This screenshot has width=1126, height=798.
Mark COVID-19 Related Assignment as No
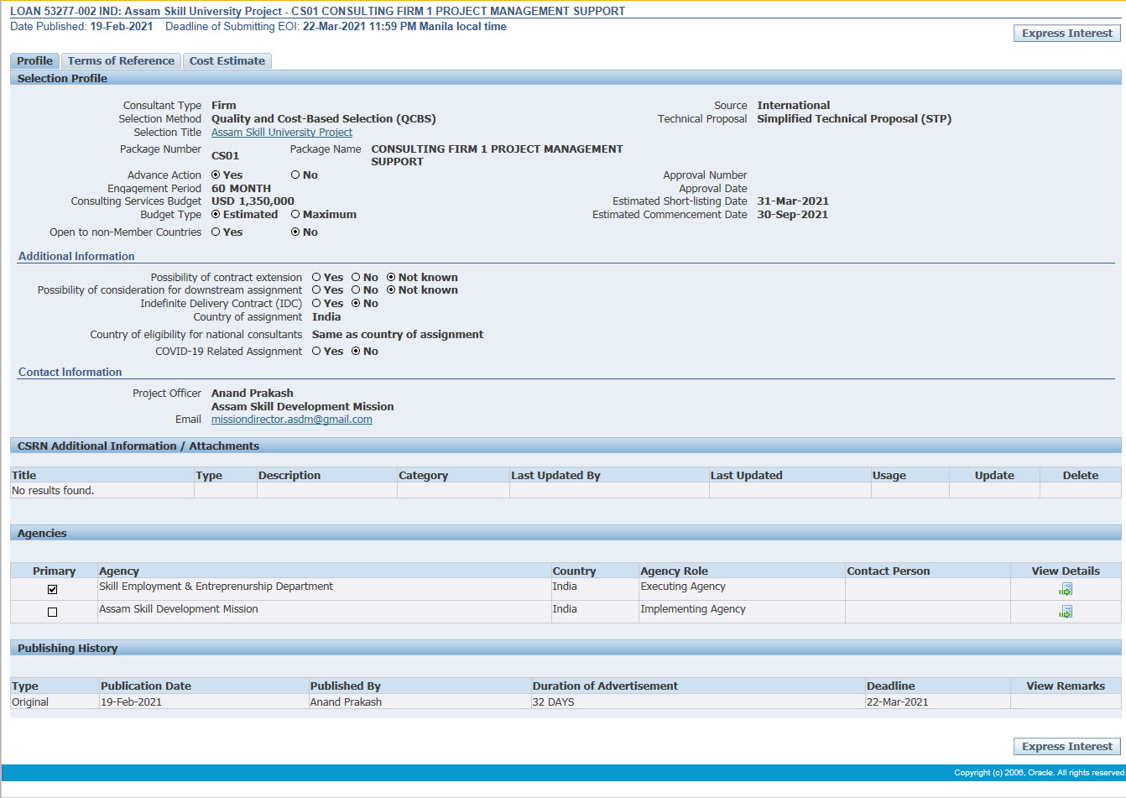[356, 351]
